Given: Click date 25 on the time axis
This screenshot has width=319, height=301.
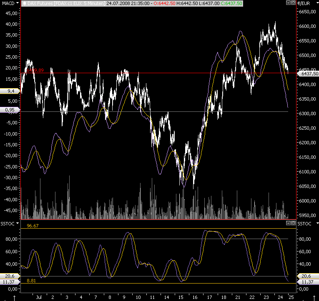Looking at the screenshot, I should pyautogui.click(x=291, y=297).
